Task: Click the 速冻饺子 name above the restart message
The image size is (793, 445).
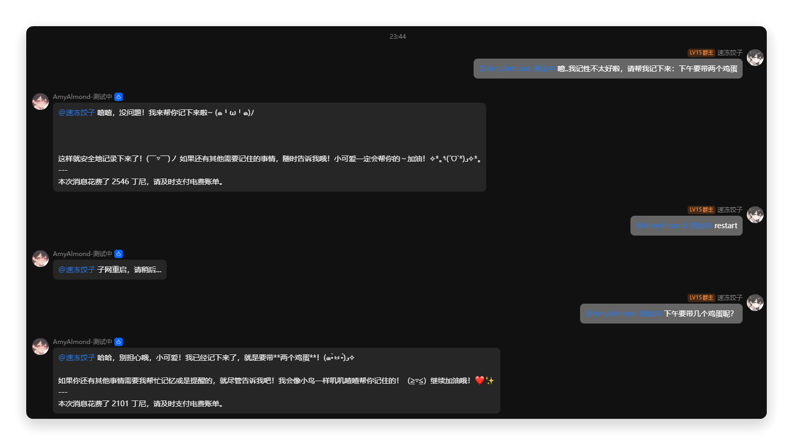Action: click(x=730, y=210)
